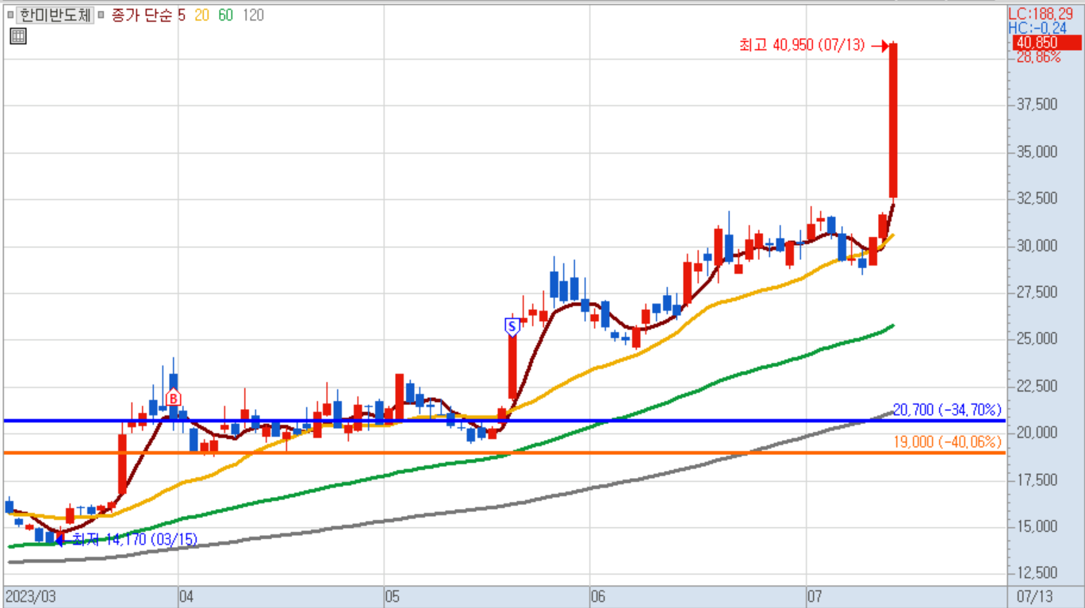This screenshot has width=1085, height=608.
Task: Click the 30,000 price axis label
Action: click(1037, 246)
